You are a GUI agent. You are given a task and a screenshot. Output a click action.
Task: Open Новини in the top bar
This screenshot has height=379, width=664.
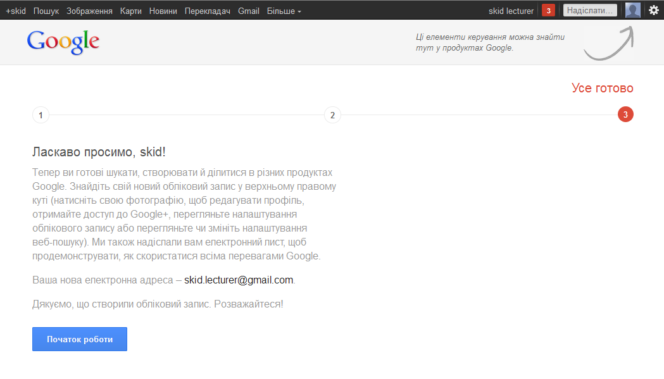point(163,11)
